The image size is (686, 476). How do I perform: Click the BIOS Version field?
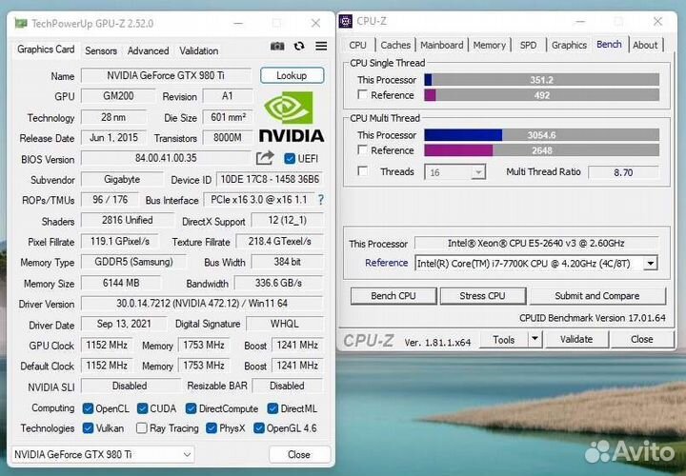[166, 158]
